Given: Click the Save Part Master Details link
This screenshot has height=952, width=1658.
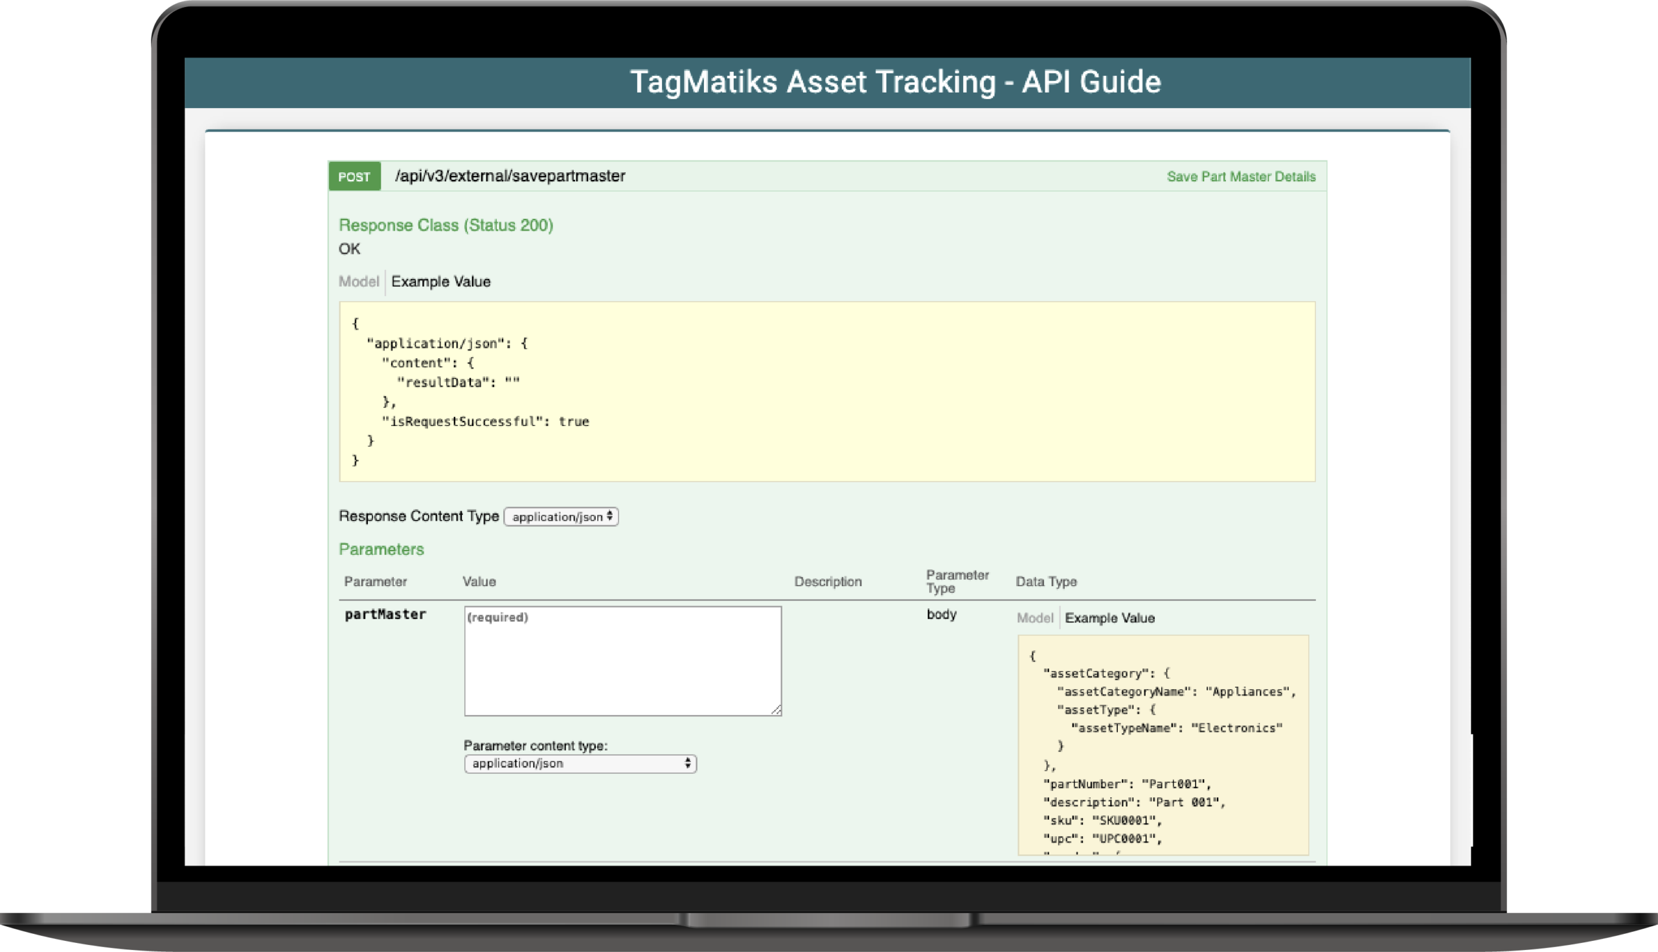Looking at the screenshot, I should 1240,176.
